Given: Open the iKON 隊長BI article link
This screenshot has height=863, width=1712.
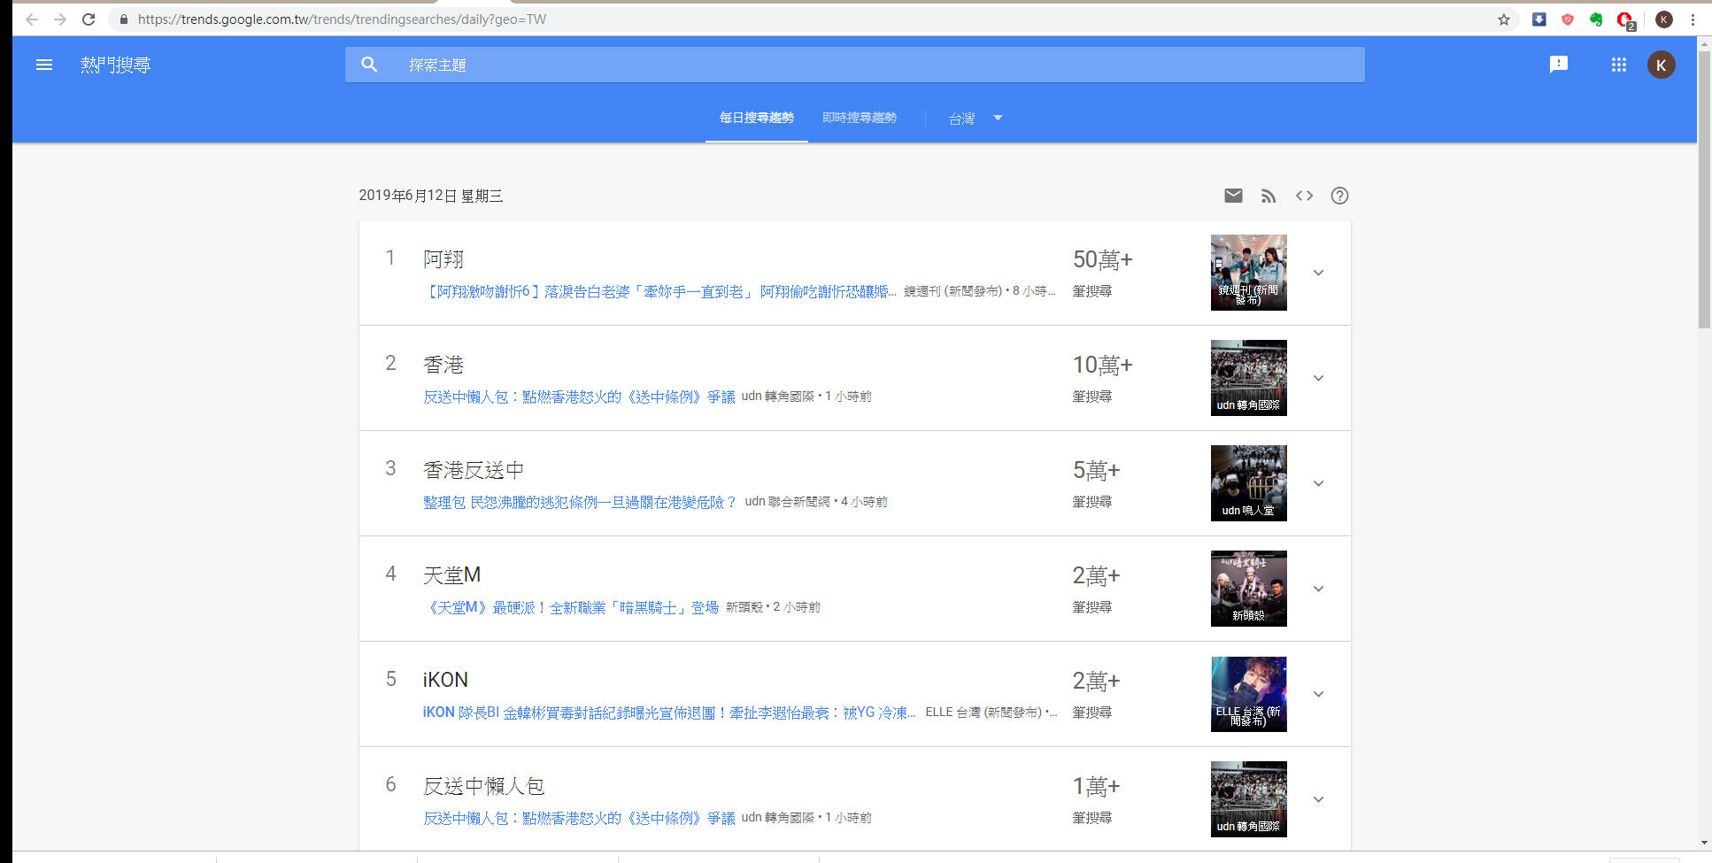Looking at the screenshot, I should coord(669,713).
